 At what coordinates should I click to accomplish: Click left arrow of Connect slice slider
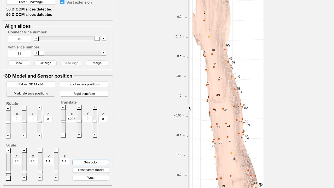36,39
